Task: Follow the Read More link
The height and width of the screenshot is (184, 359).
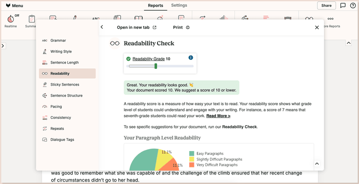Action: [x=218, y=116]
